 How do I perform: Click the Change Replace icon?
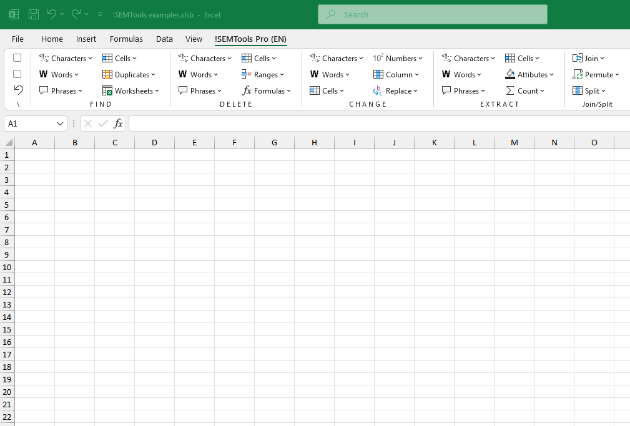click(397, 90)
